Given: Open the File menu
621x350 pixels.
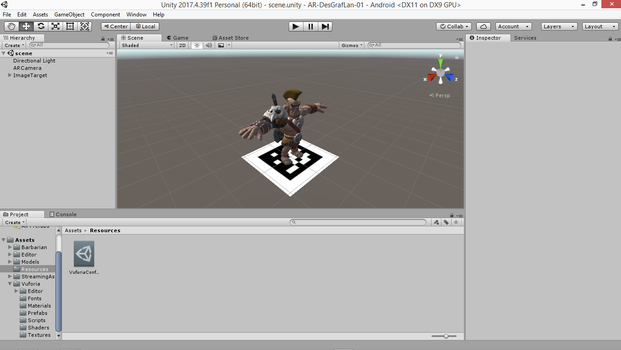Looking at the screenshot, I should click(7, 15).
